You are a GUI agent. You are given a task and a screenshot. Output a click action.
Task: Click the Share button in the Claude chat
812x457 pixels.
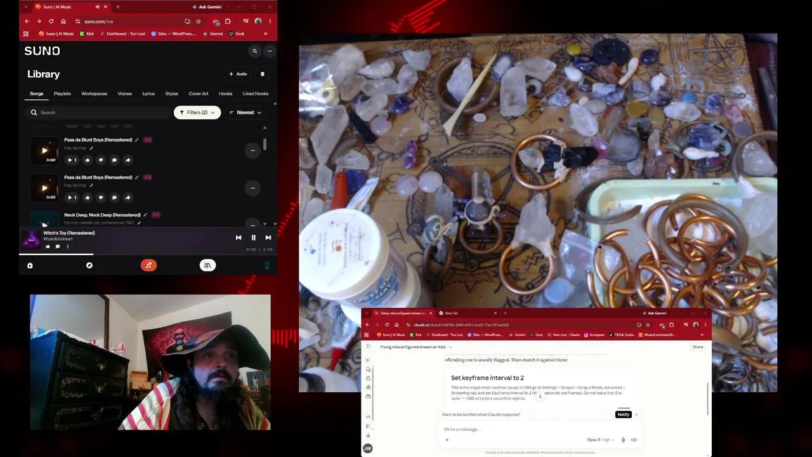(x=698, y=347)
